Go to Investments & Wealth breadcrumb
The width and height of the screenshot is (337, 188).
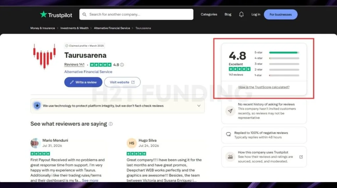click(x=74, y=28)
